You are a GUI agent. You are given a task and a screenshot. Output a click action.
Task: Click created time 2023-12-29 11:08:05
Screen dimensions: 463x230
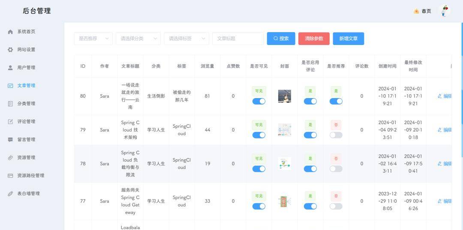coord(388,201)
